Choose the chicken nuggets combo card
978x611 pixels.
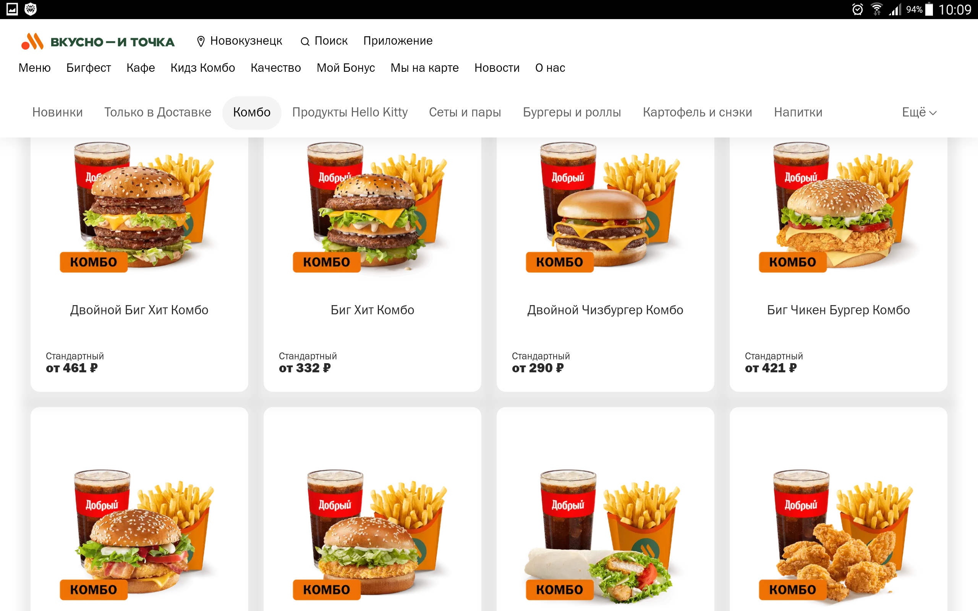point(838,509)
